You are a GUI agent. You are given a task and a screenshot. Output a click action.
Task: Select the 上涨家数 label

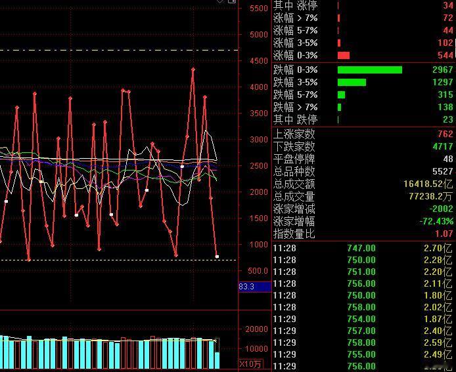point(294,134)
